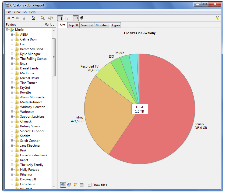Select the Shakira folder in tree
Screen dimensions: 226x193
point(25,136)
